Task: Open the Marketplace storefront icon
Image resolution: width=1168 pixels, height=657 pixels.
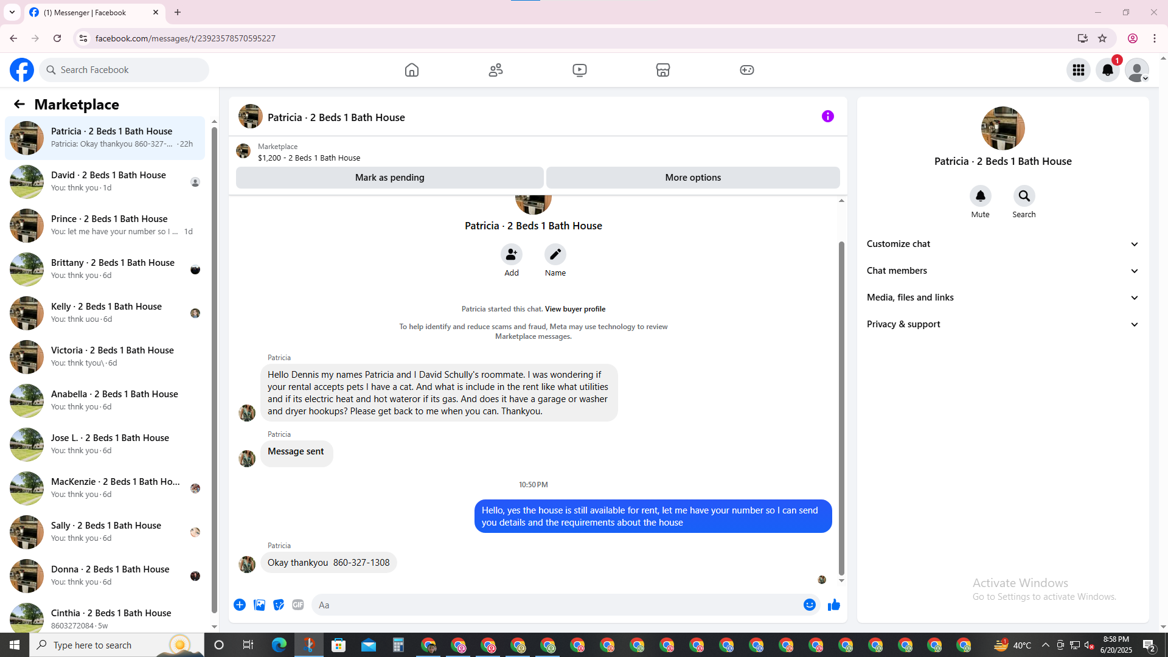Action: 663,70
